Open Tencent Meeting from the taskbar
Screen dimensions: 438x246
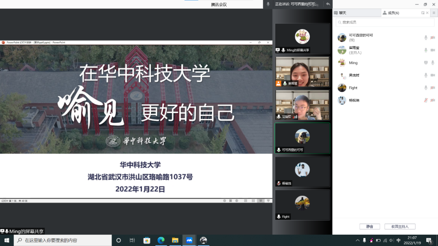tap(189, 240)
